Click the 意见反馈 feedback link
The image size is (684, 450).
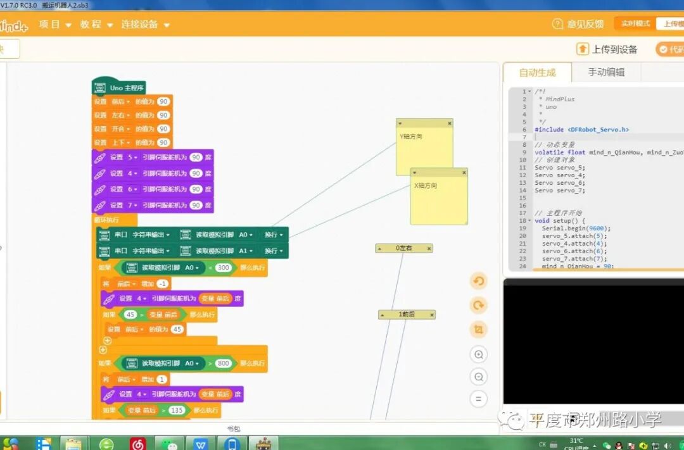(578, 24)
